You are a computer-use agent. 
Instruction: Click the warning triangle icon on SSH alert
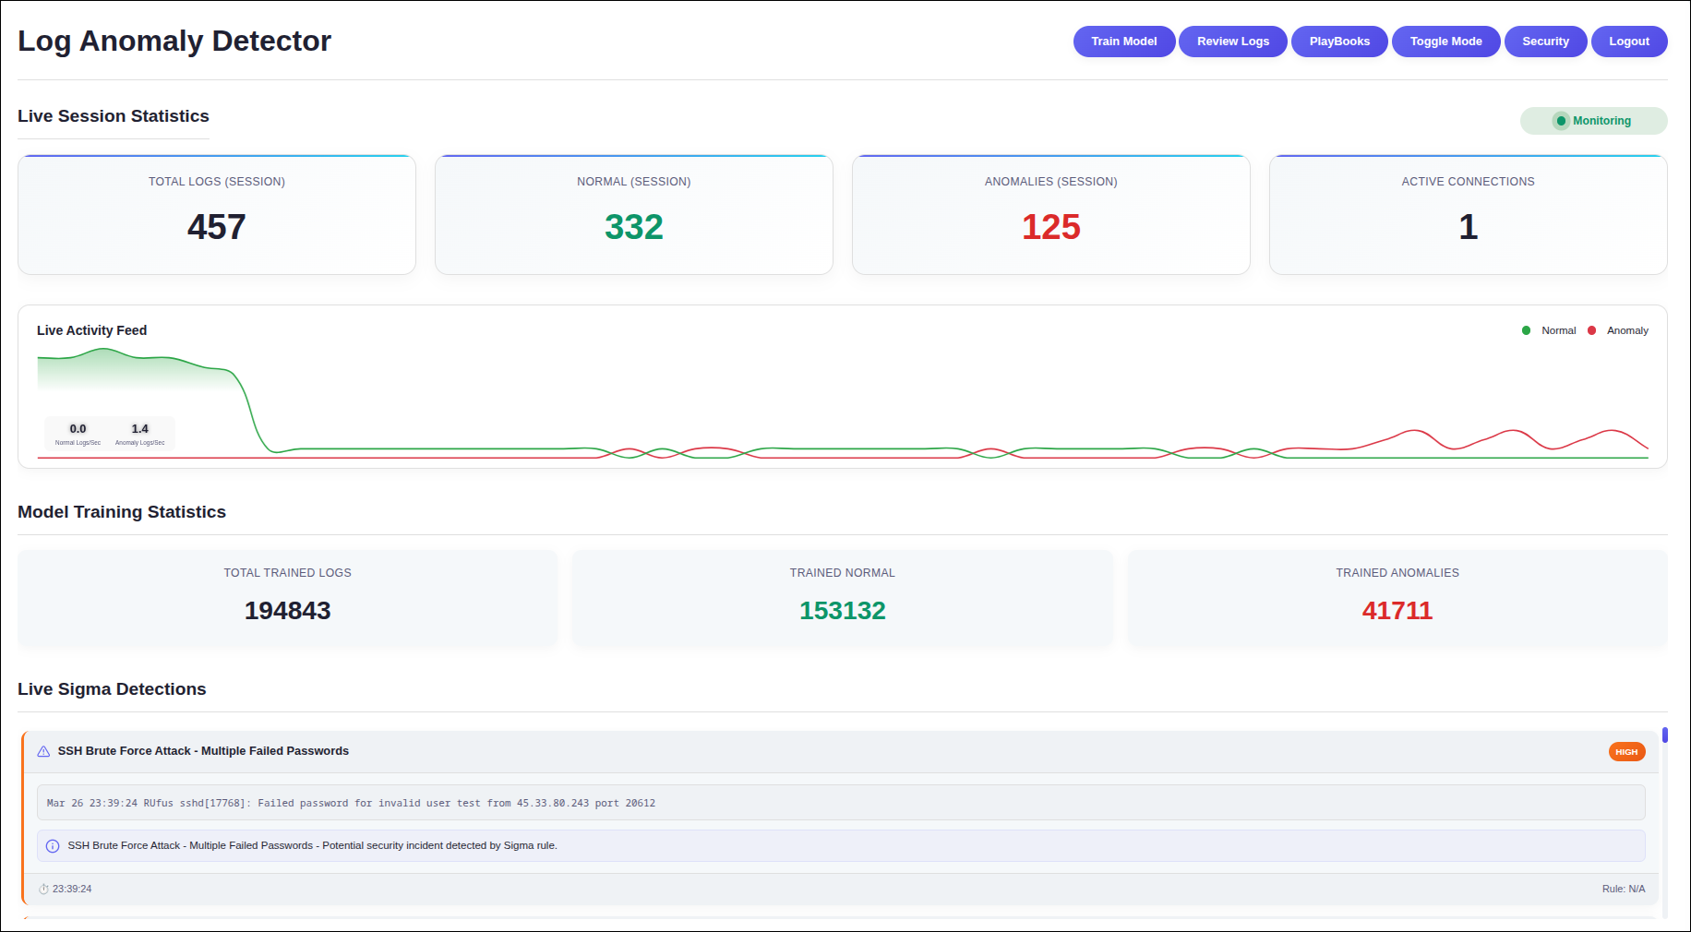[43, 751]
